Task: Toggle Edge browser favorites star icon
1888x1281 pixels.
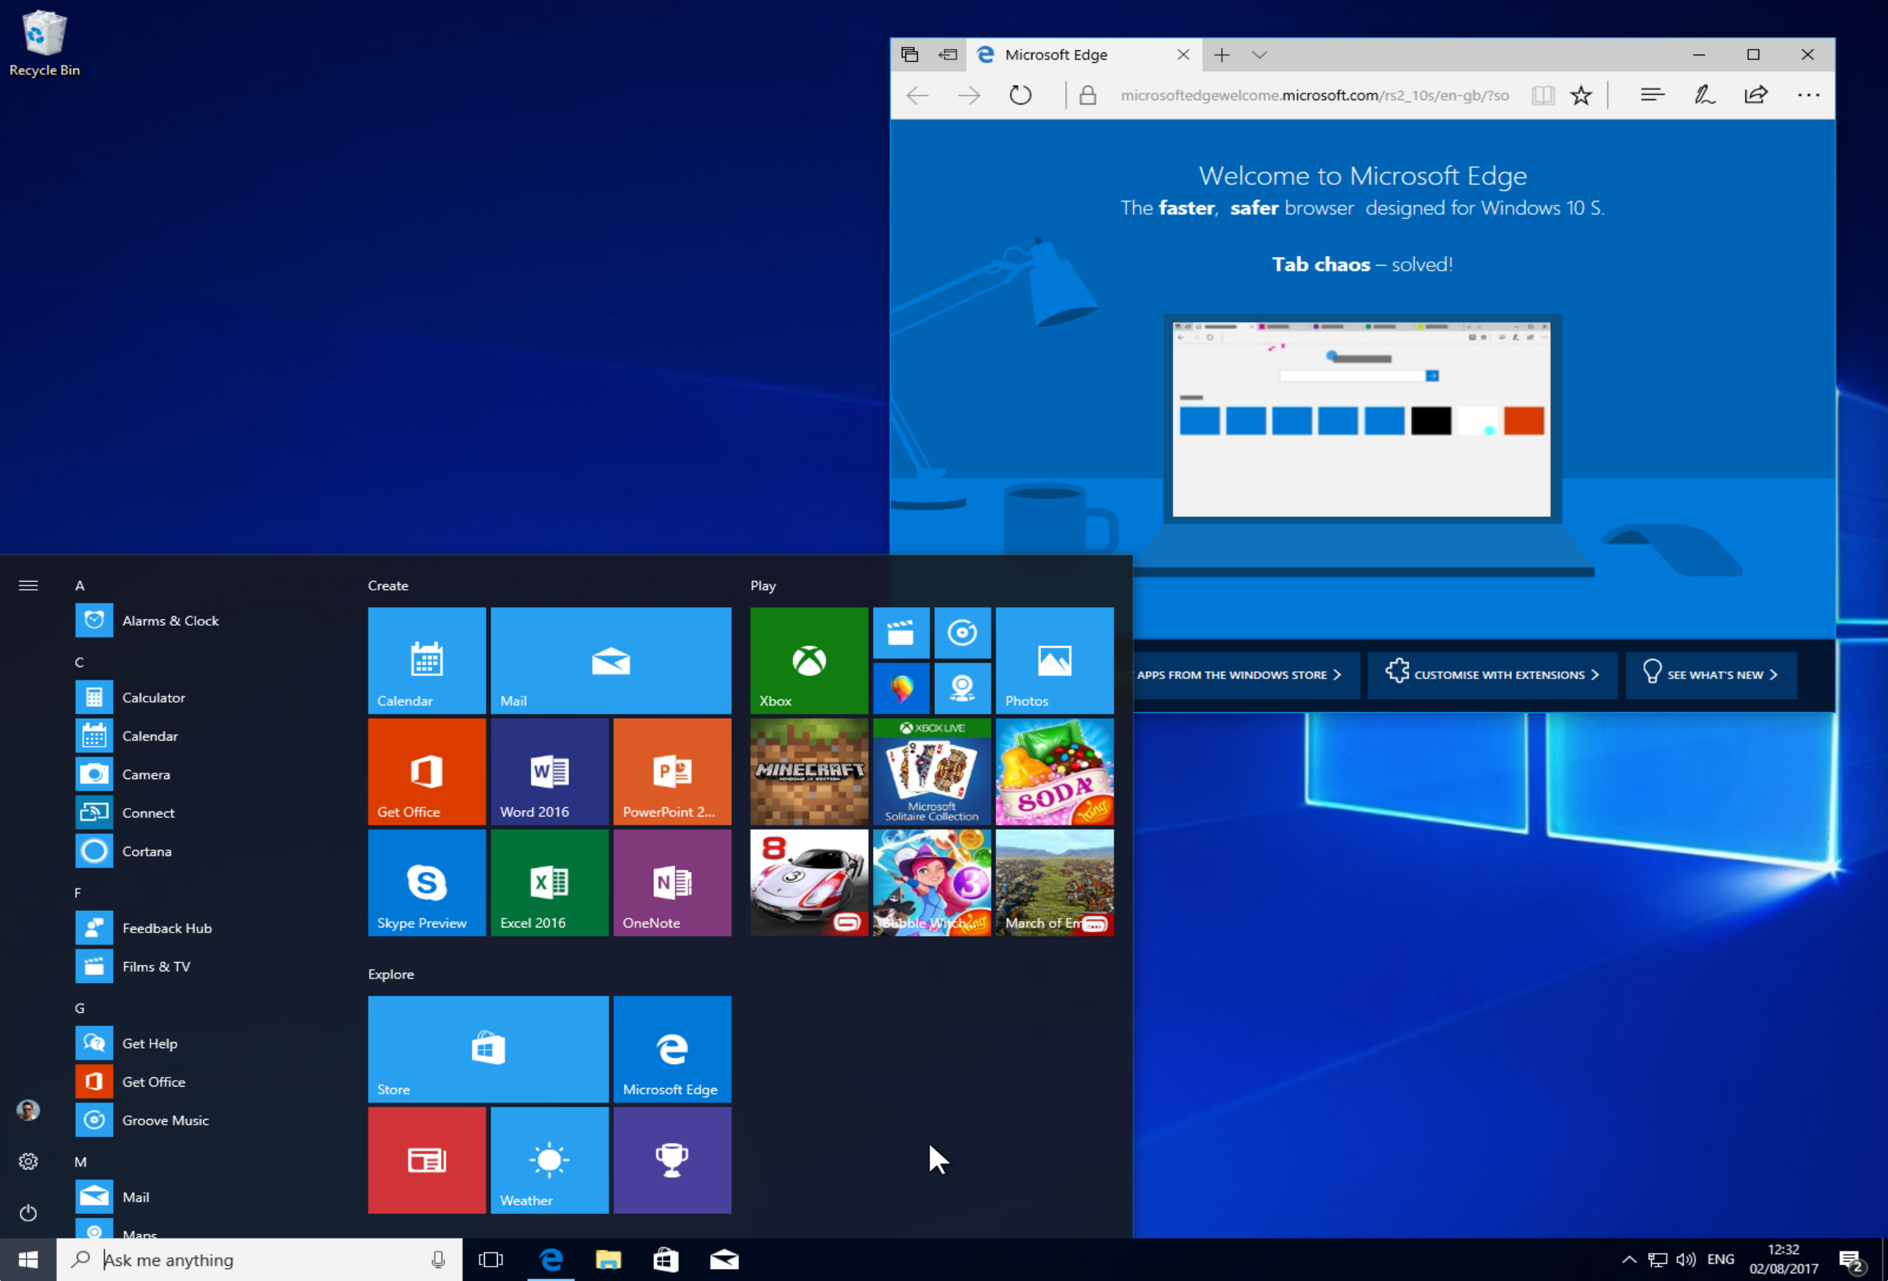Action: pos(1583,96)
